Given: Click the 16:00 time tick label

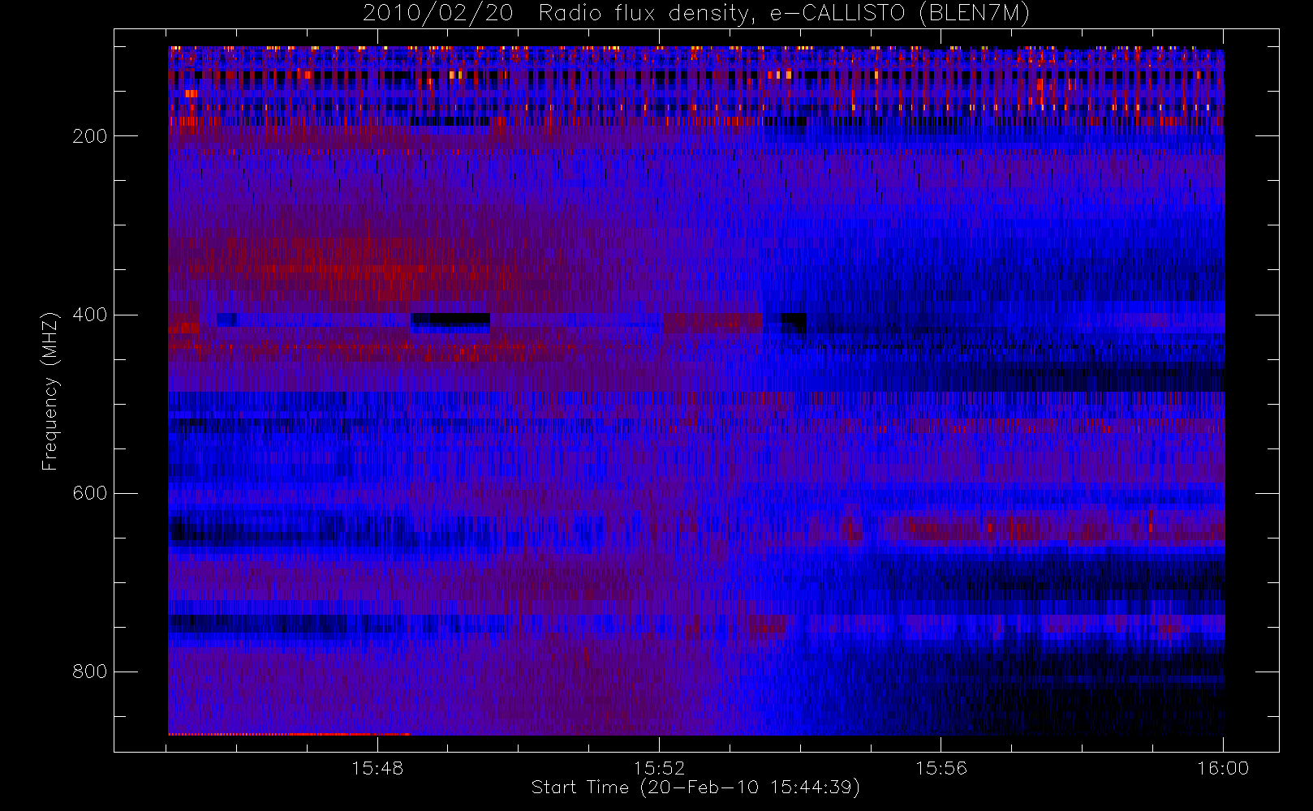Looking at the screenshot, I should point(1223,768).
